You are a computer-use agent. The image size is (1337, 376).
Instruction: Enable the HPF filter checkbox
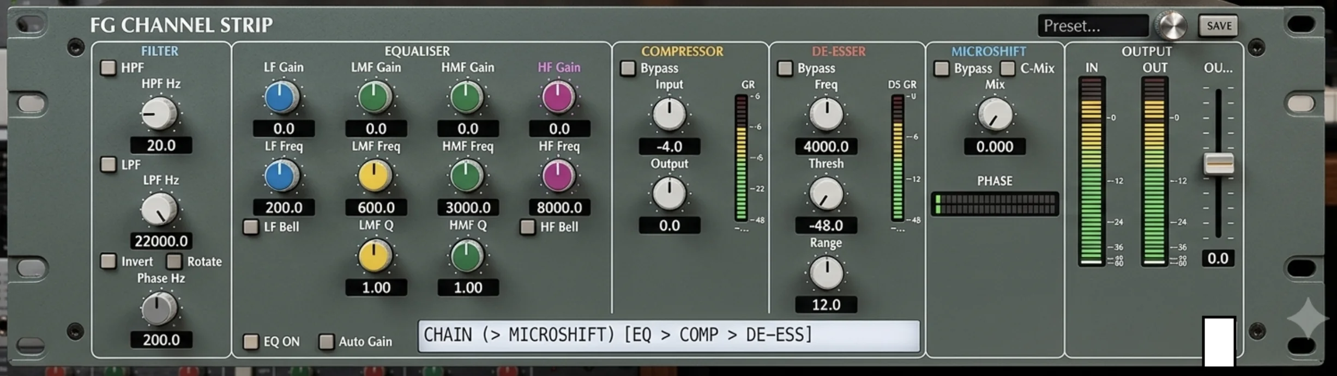coord(109,68)
